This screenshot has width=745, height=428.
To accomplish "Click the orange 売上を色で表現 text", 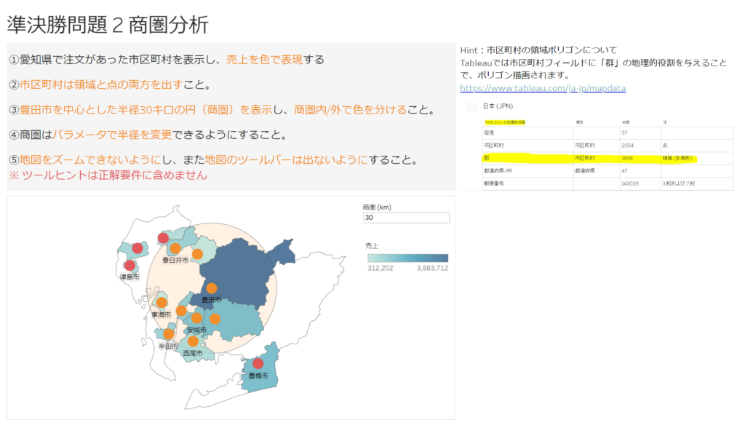I will click(x=265, y=60).
